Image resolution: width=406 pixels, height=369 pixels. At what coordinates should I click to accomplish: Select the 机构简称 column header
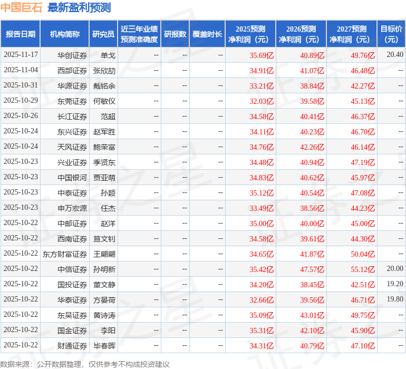click(65, 34)
